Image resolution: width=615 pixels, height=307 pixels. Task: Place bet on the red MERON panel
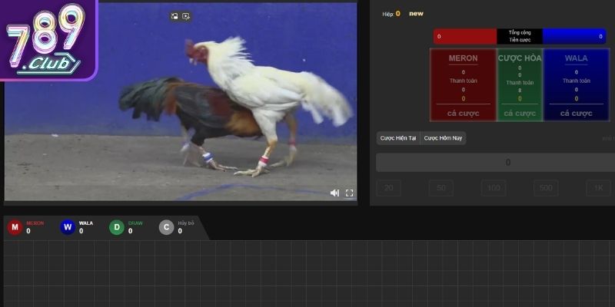click(x=463, y=84)
